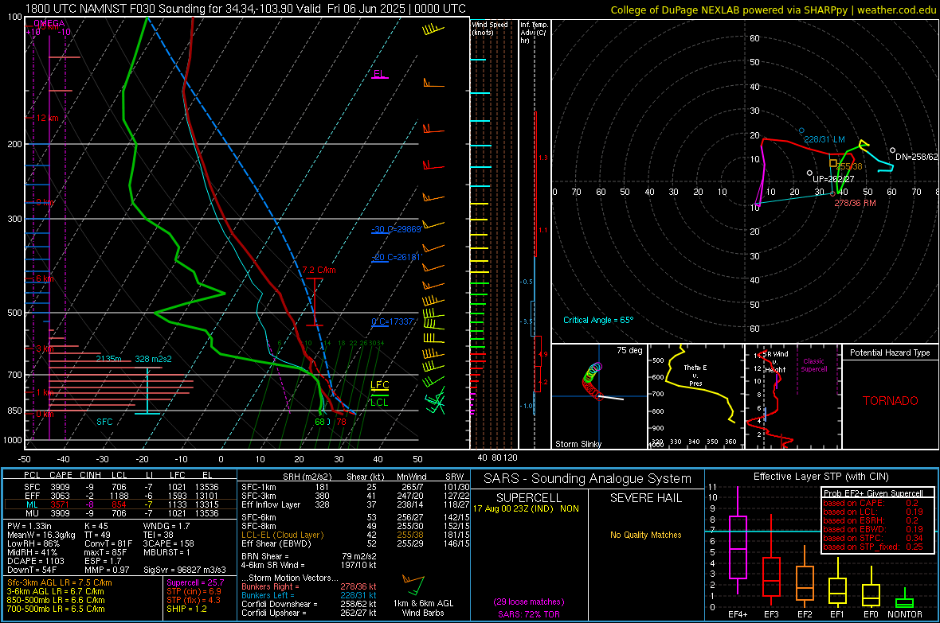Click the green LCL marker on the Skew-T plot
Image resolution: width=940 pixels, height=623 pixels.
coord(379,402)
